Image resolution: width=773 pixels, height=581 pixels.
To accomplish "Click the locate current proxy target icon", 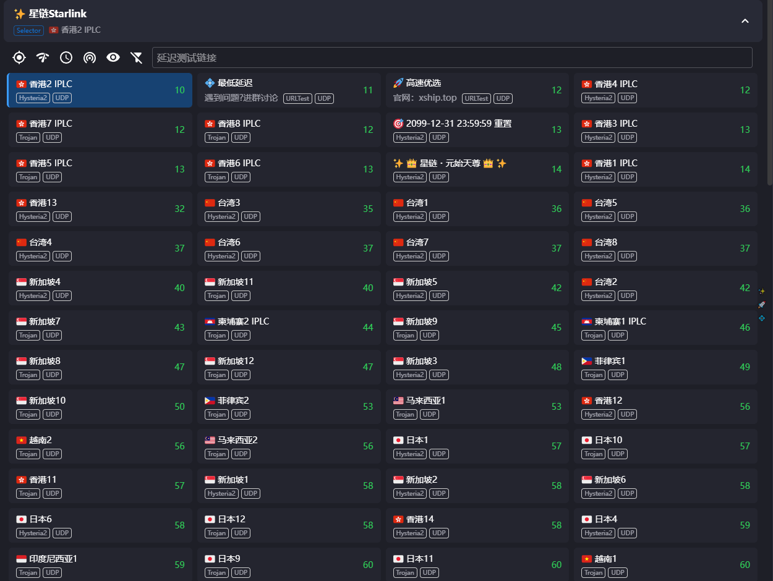I will click(x=19, y=57).
